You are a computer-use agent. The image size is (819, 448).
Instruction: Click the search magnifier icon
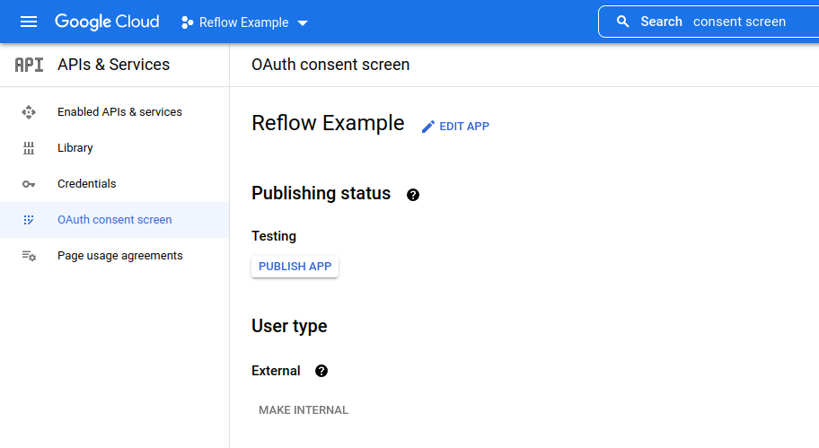(x=622, y=22)
